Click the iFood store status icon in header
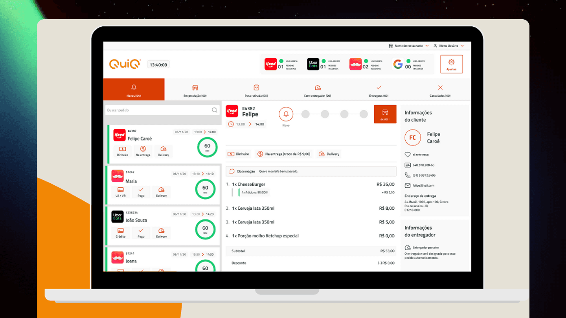Viewport: 566px width, 318px height. 270,64
